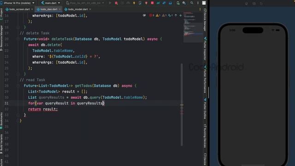Switch to the todo_dao.dart tab
The height and width of the screenshot is (166, 295).
click(x=48, y=9)
